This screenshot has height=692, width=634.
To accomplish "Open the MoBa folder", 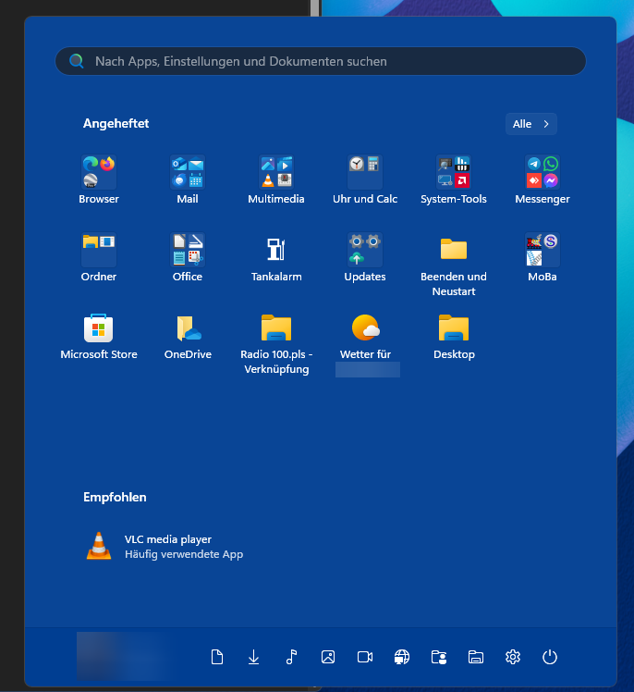I will (x=543, y=250).
